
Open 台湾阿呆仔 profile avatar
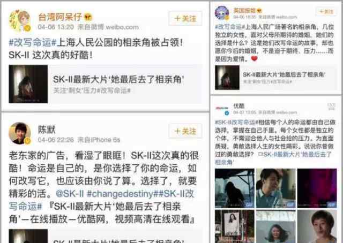[x=19, y=21]
